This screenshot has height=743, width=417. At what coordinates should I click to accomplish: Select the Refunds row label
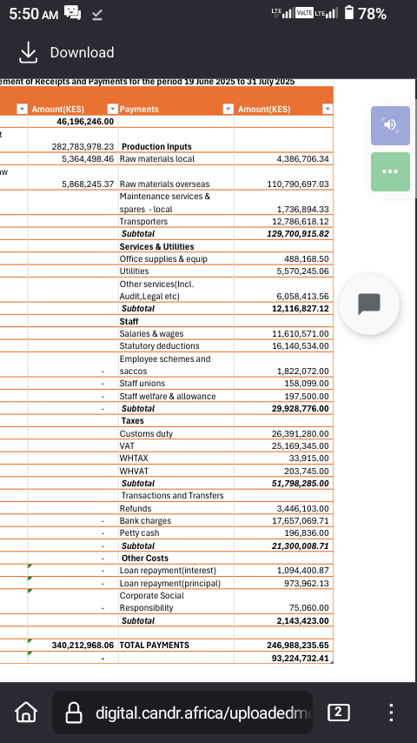136,508
